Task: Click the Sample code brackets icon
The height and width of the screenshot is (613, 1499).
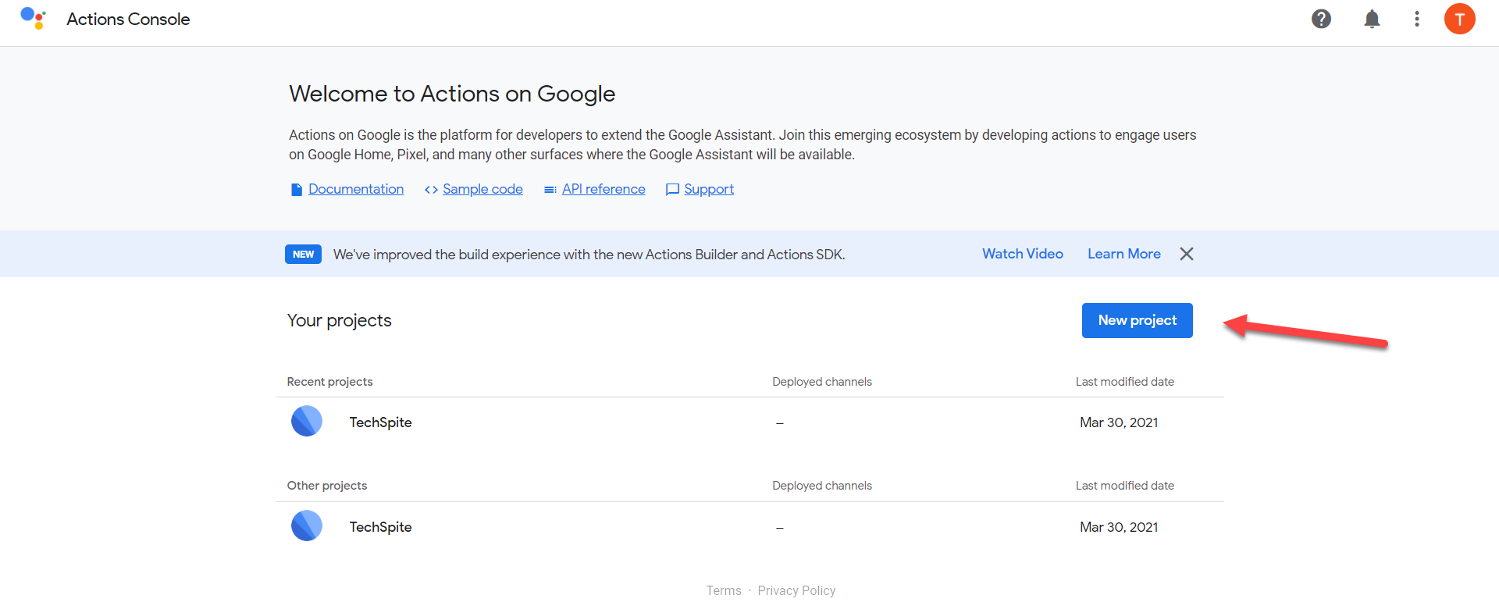Action: coord(431,190)
